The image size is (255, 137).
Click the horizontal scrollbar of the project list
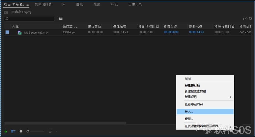(x=65, y=123)
